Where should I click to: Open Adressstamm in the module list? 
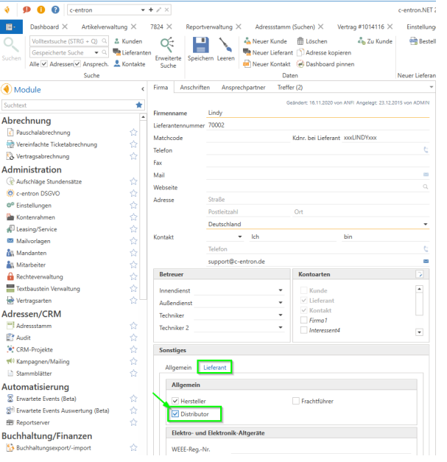click(32, 324)
